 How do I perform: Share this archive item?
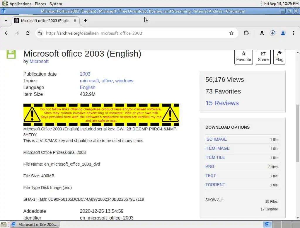point(263,57)
